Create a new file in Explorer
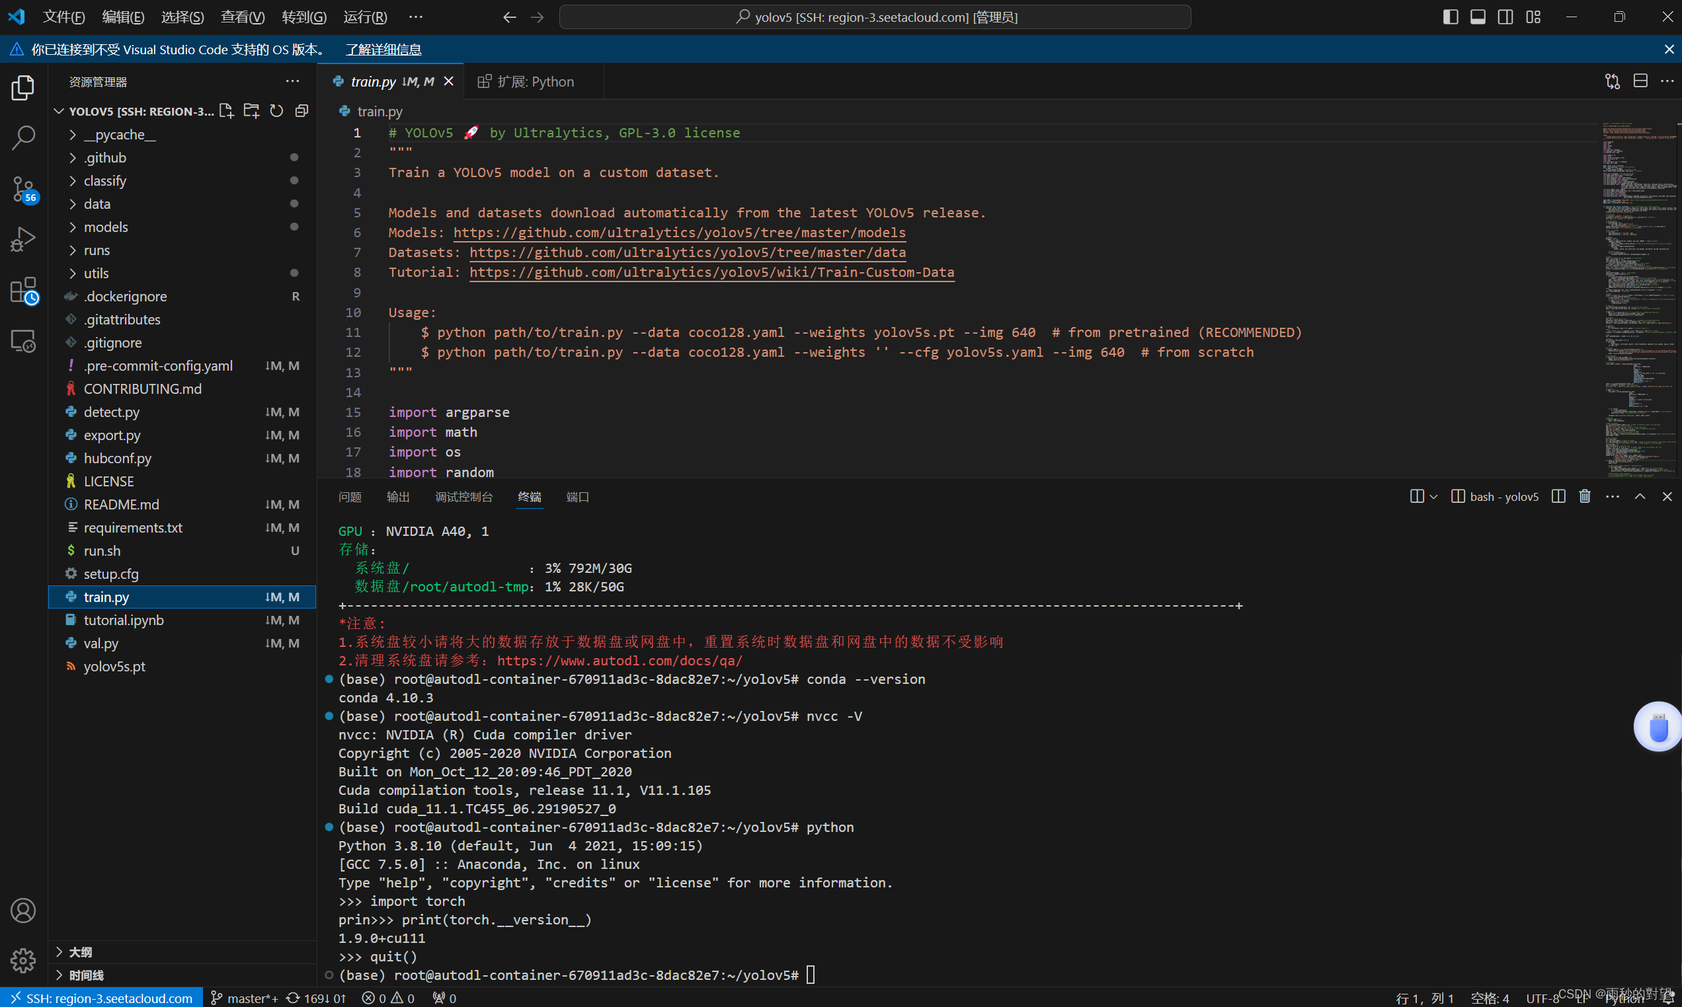 pos(226,110)
